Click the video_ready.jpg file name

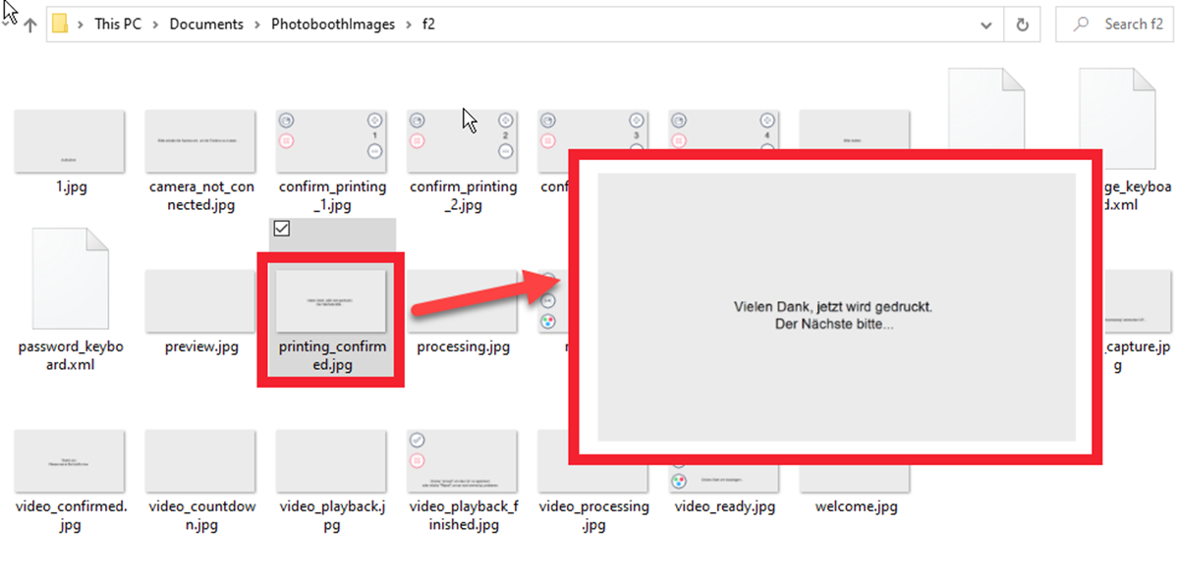tap(725, 506)
